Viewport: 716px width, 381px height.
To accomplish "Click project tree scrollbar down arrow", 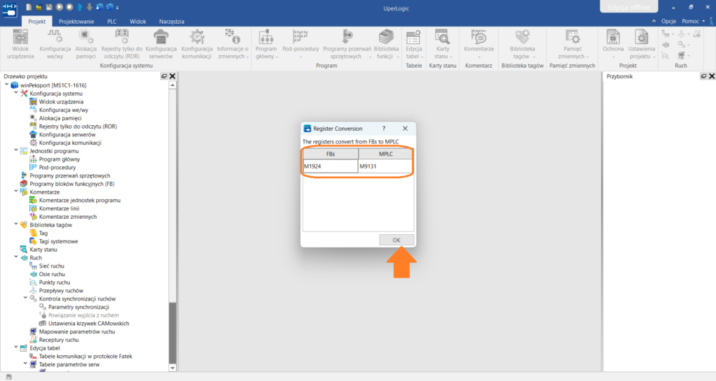I will coord(172,368).
